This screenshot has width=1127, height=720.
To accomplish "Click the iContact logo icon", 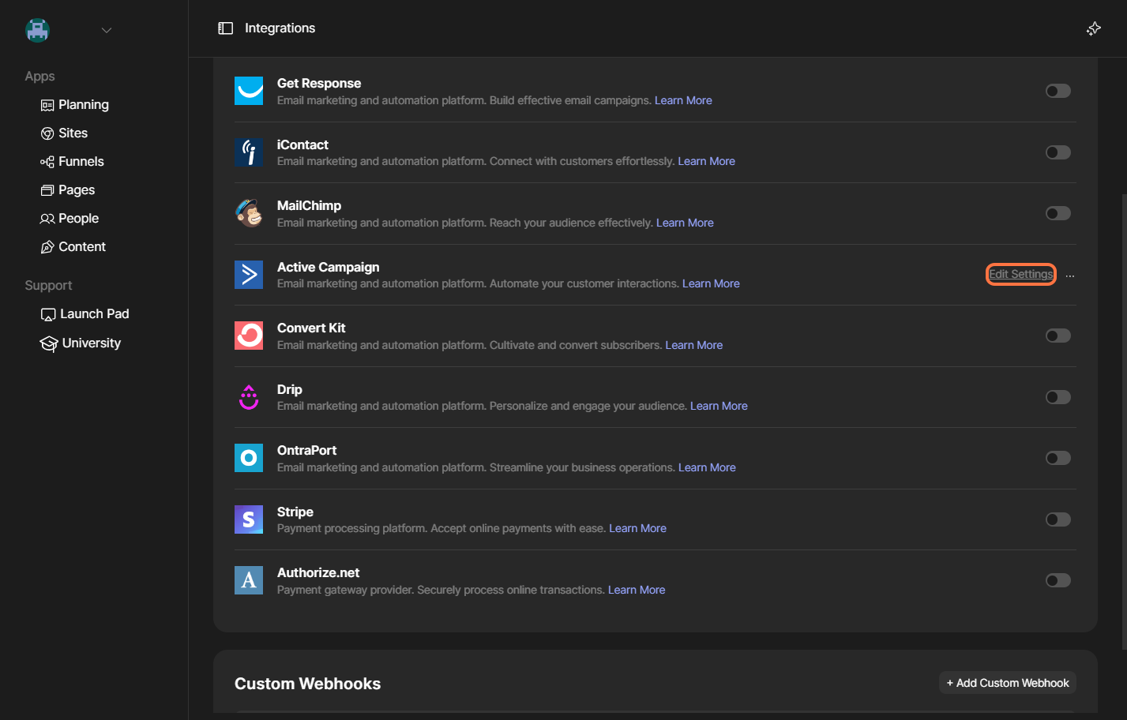I will click(249, 152).
